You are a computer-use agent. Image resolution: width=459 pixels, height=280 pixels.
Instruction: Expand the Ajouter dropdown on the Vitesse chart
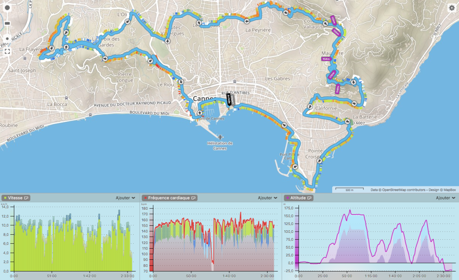(126, 198)
